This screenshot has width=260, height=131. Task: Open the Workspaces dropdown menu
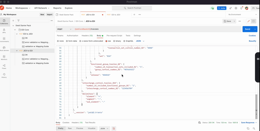pyautogui.click(x=23, y=8)
